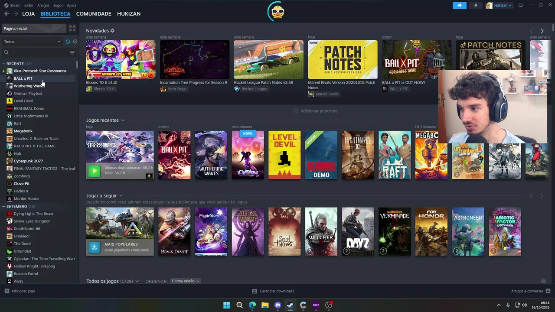Open advanced filter options icon
The image size is (555, 312).
tap(72, 52)
